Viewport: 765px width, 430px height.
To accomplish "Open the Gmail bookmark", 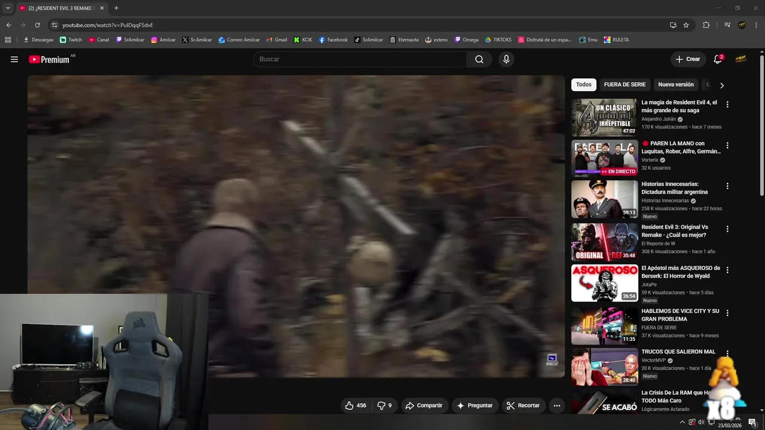I will coord(276,40).
